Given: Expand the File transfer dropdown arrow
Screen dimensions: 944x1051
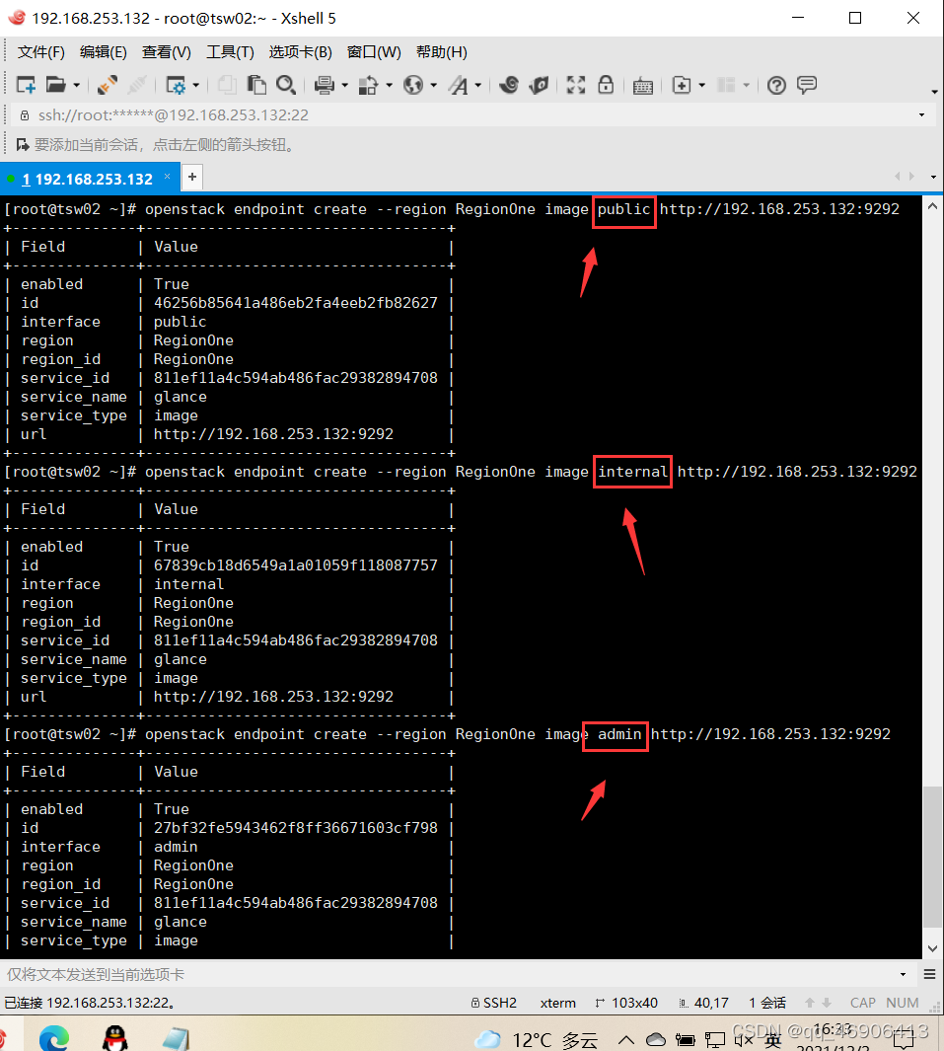Looking at the screenshot, I should pos(390,85).
